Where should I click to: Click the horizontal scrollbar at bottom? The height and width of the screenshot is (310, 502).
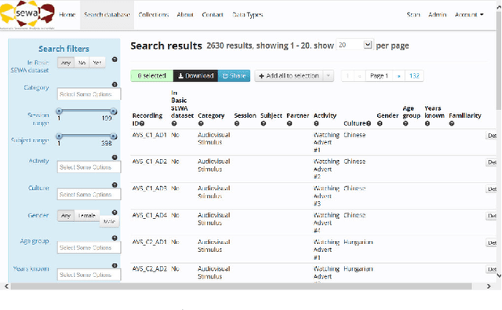pyautogui.click(x=242, y=286)
